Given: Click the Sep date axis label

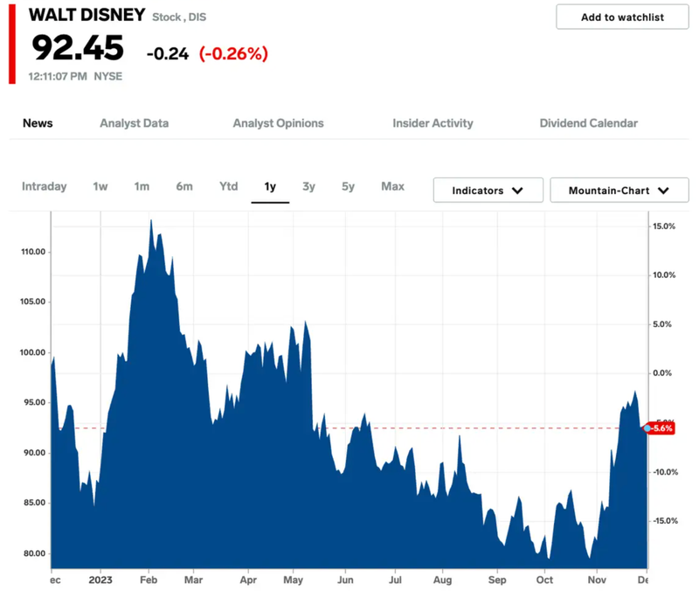Looking at the screenshot, I should 497,581.
